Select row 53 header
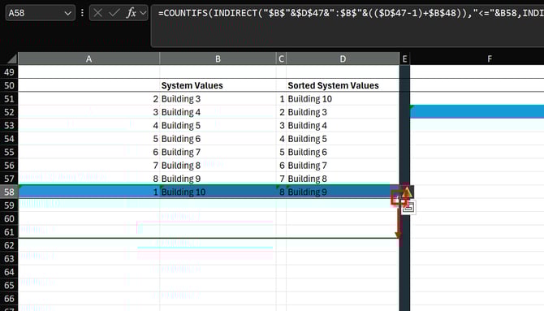The width and height of the screenshot is (544, 311). click(x=9, y=125)
